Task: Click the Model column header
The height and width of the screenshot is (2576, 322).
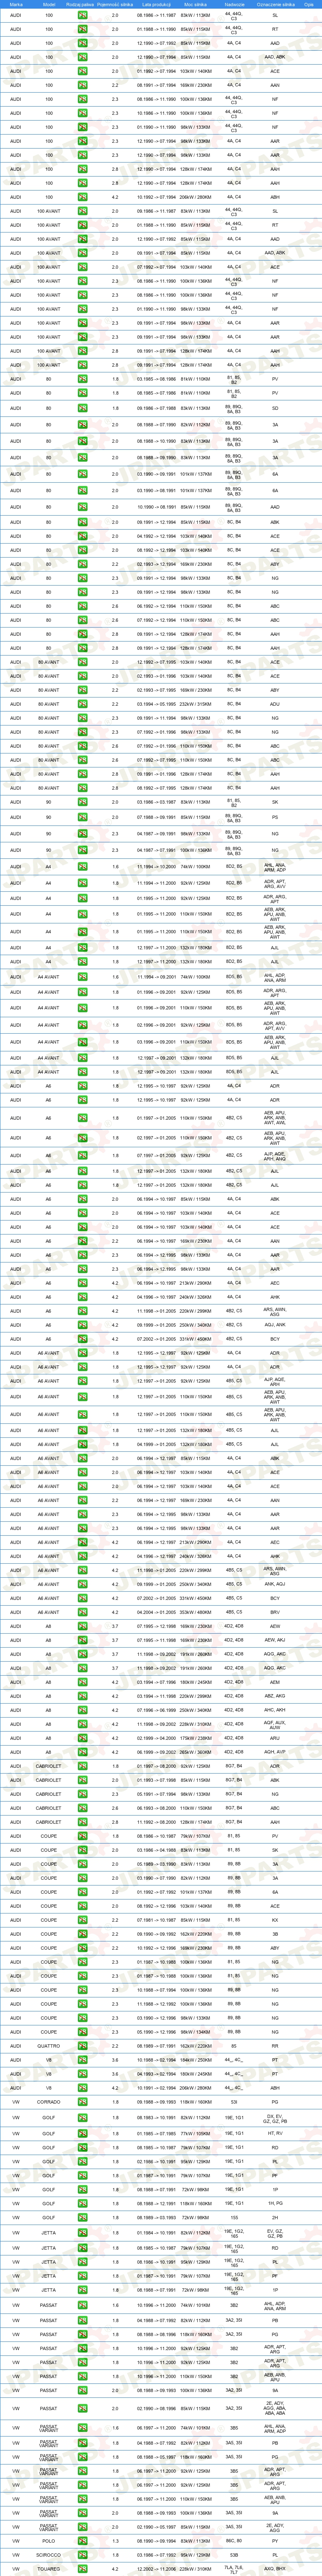Action: pos(49,4)
